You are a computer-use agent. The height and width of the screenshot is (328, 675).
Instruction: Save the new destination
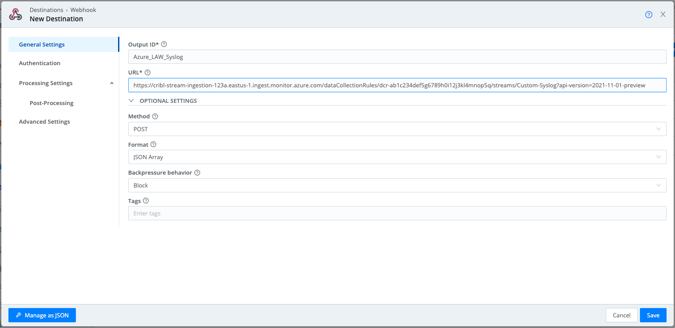[653, 315]
